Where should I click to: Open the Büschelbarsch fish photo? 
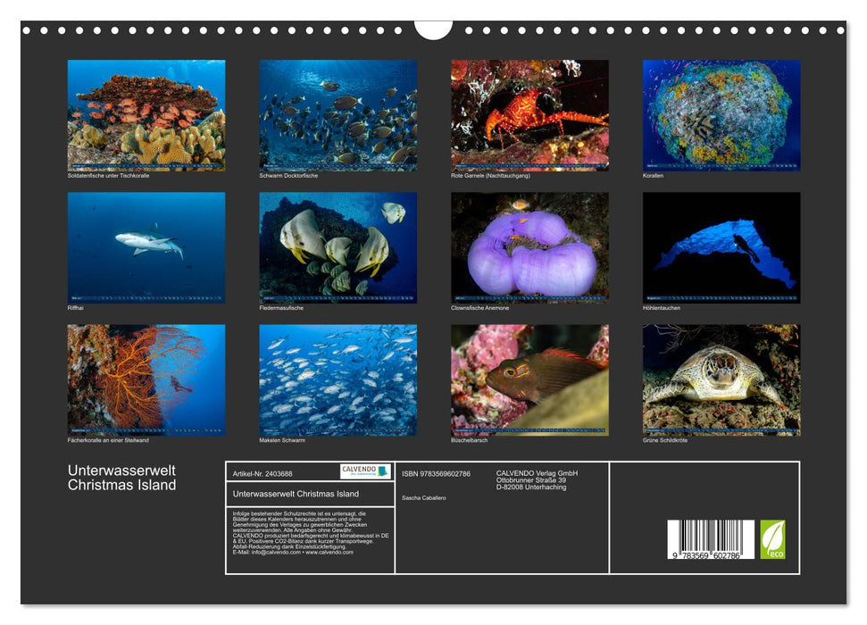point(529,380)
